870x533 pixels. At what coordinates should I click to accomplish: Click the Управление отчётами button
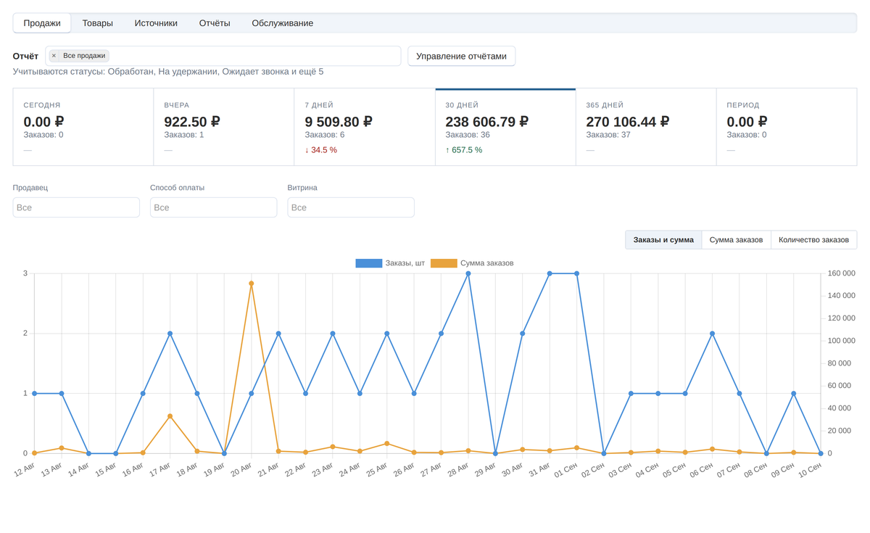coord(461,56)
